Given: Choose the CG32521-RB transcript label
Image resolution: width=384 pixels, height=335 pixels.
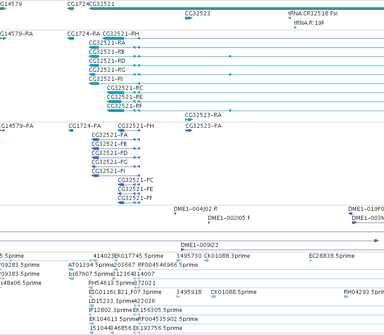Looking at the screenshot, I should point(107,52).
